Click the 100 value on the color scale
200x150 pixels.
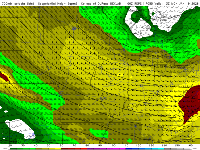(113, 145)
